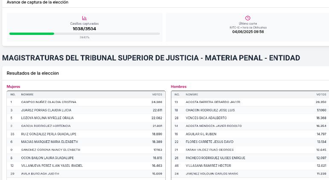Select row AGUILAR GIL RUBEN
The width and height of the screenshot is (329, 180).
(250, 134)
